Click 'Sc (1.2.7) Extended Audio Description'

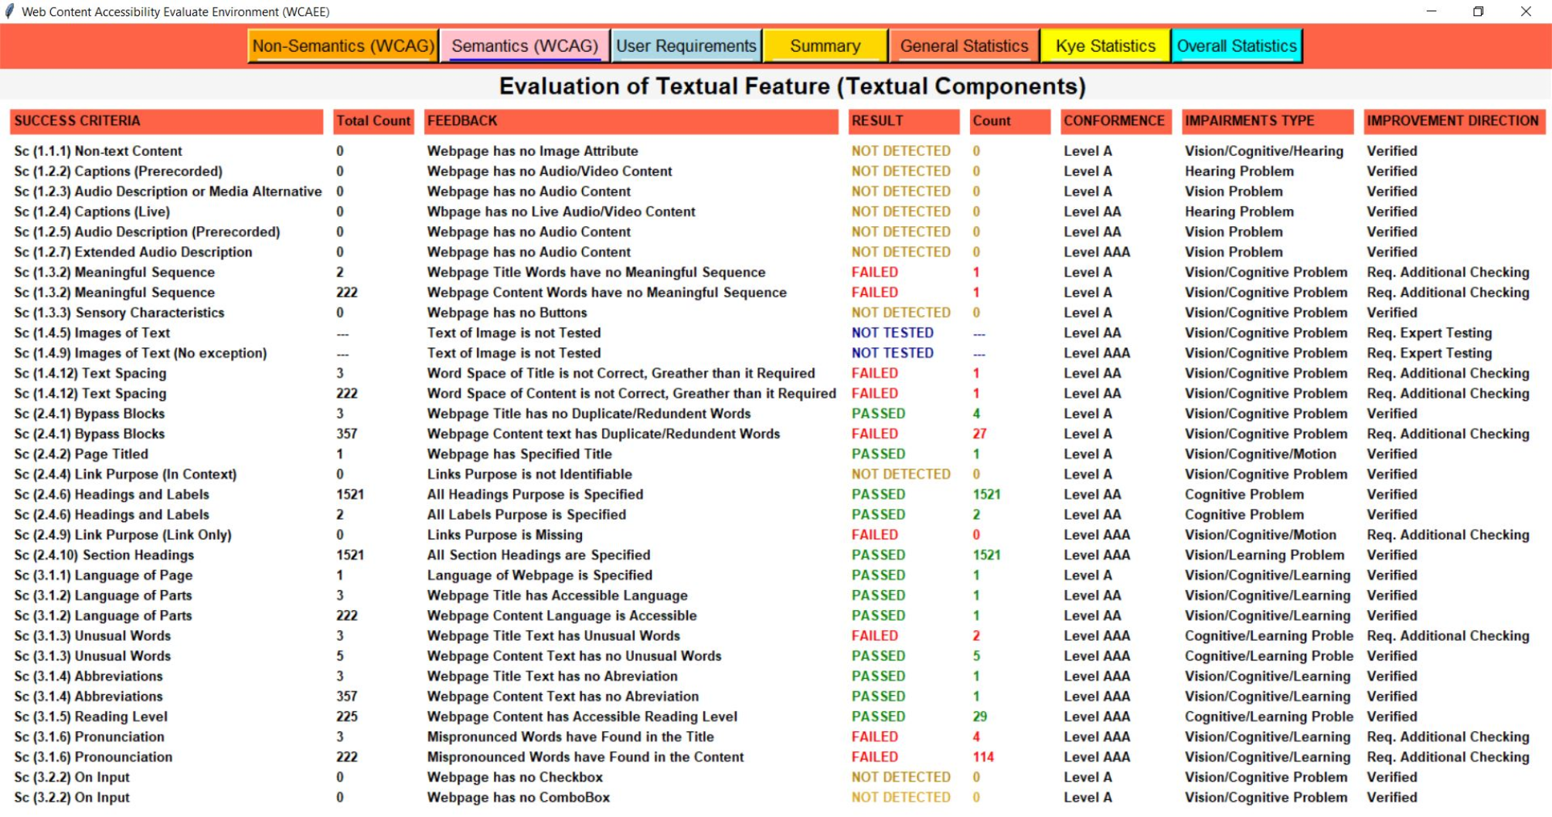(133, 252)
